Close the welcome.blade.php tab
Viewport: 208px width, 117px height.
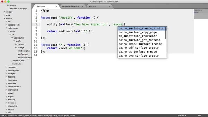[83, 6]
